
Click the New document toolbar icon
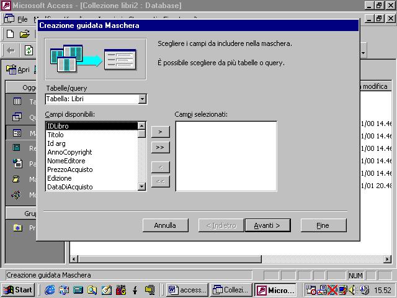[10, 34]
